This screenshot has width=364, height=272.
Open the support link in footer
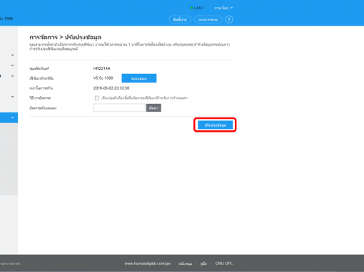186,263
